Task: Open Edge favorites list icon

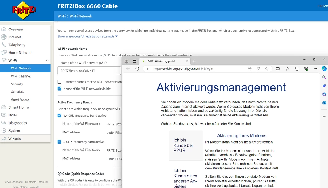Action: click(x=287, y=69)
